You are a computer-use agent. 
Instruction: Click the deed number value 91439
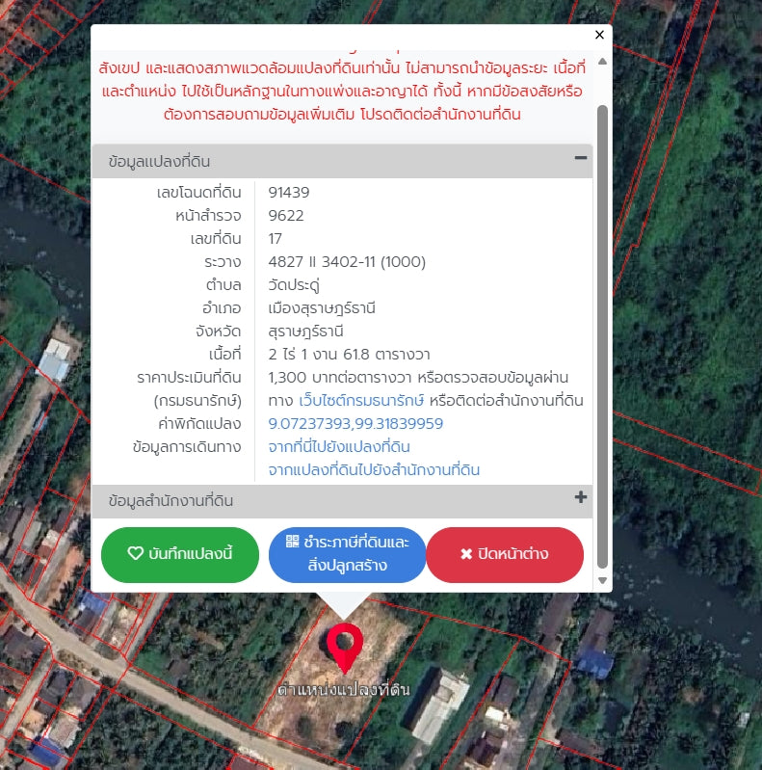(x=289, y=193)
